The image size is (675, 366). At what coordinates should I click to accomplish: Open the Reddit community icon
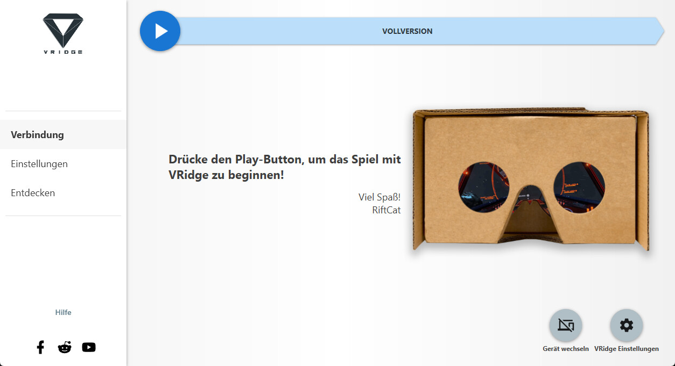coord(65,347)
